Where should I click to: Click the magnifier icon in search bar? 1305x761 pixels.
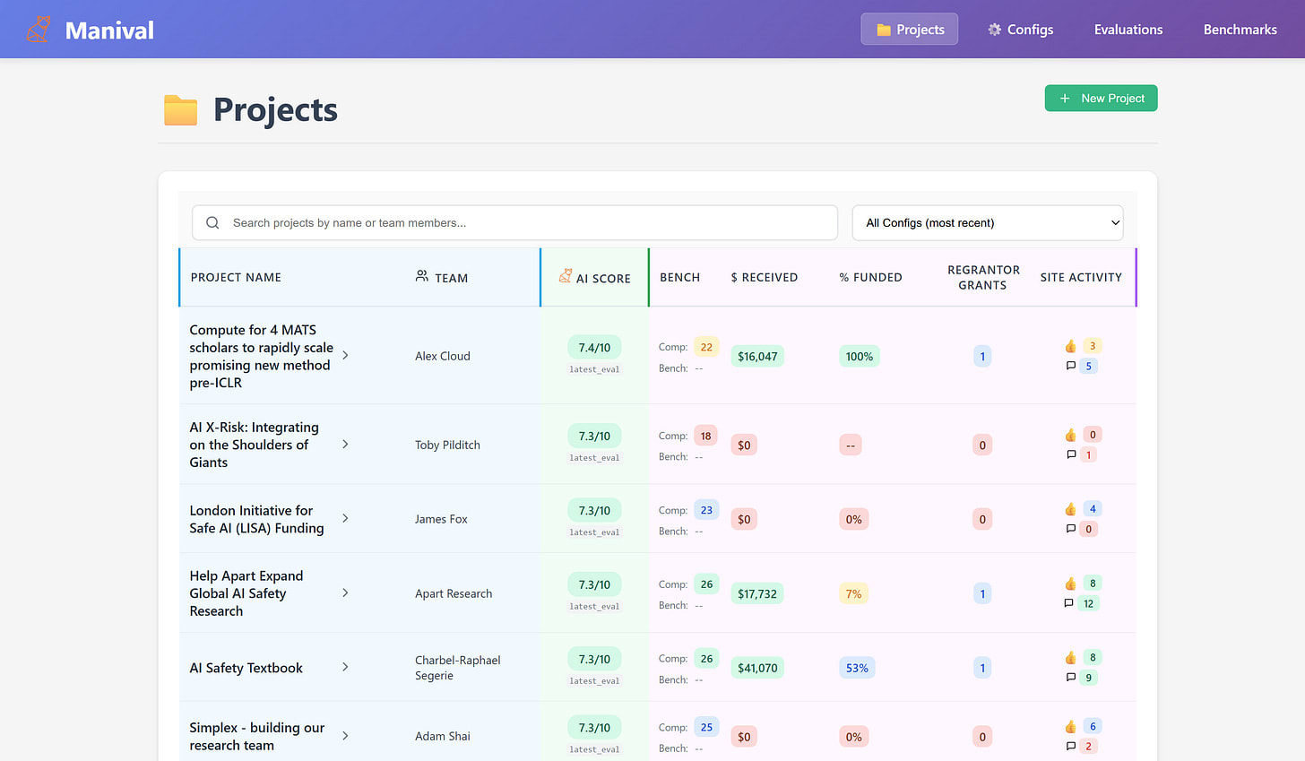click(212, 223)
